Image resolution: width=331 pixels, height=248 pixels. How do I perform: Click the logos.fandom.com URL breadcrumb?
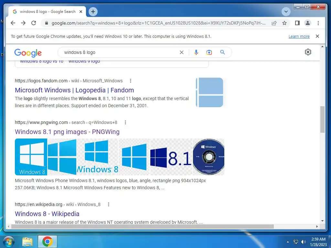(69, 81)
